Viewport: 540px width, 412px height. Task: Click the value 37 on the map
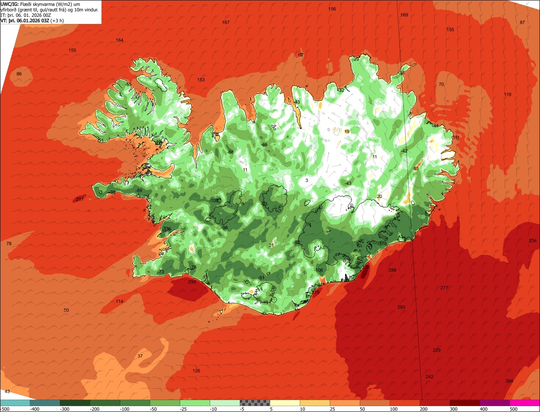pyautogui.click(x=140, y=356)
